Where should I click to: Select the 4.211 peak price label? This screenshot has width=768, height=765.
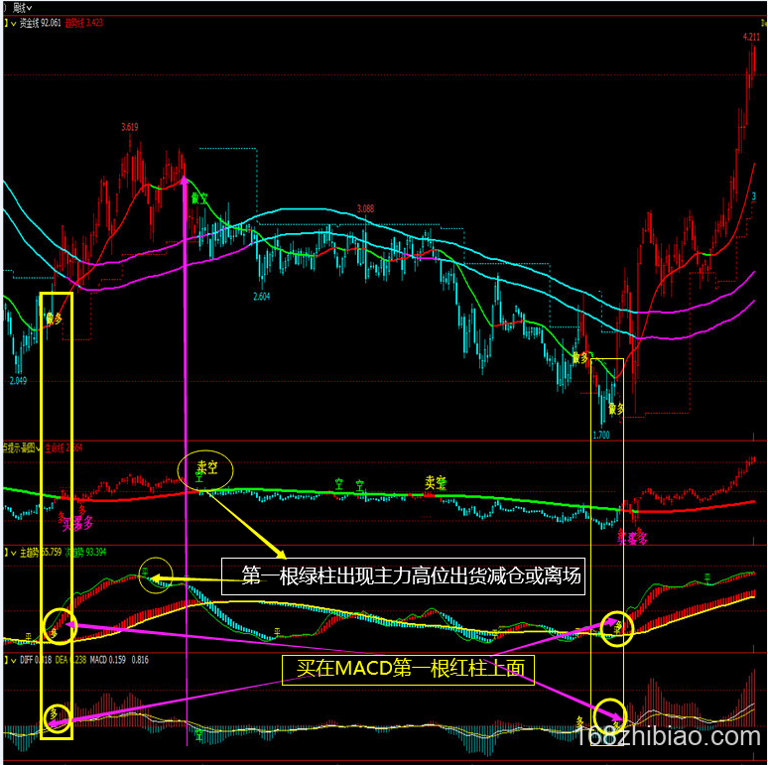(x=750, y=38)
